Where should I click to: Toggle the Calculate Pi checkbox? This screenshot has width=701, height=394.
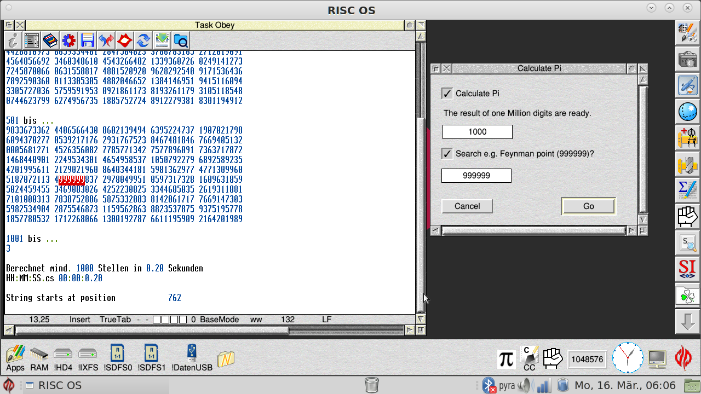(x=447, y=94)
